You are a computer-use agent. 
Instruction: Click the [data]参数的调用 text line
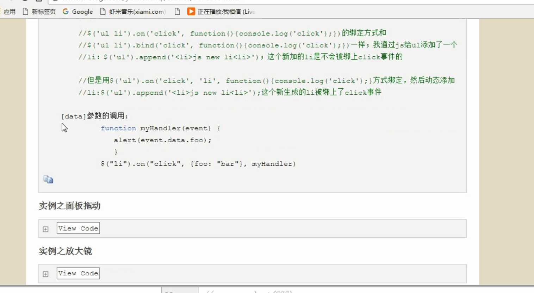(x=95, y=116)
